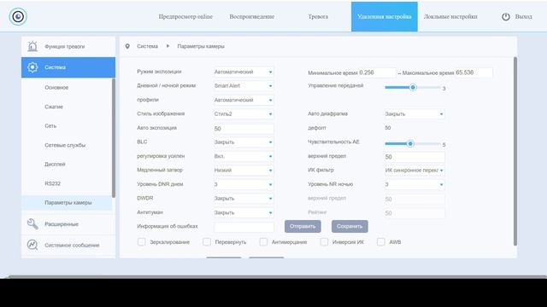Click the Система breadcrumb link
Image resolution: width=547 pixels, height=307 pixels.
147,46
